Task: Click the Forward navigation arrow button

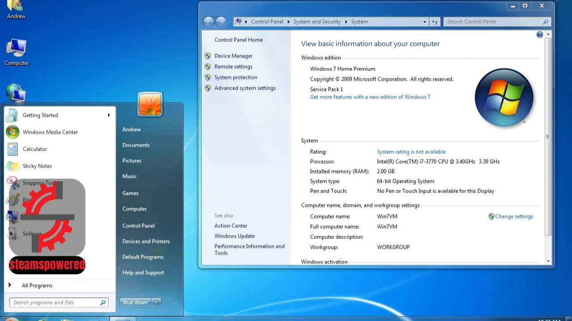Action: click(221, 21)
